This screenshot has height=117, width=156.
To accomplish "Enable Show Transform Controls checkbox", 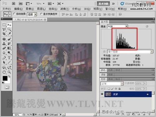I will click(x=41, y=14).
